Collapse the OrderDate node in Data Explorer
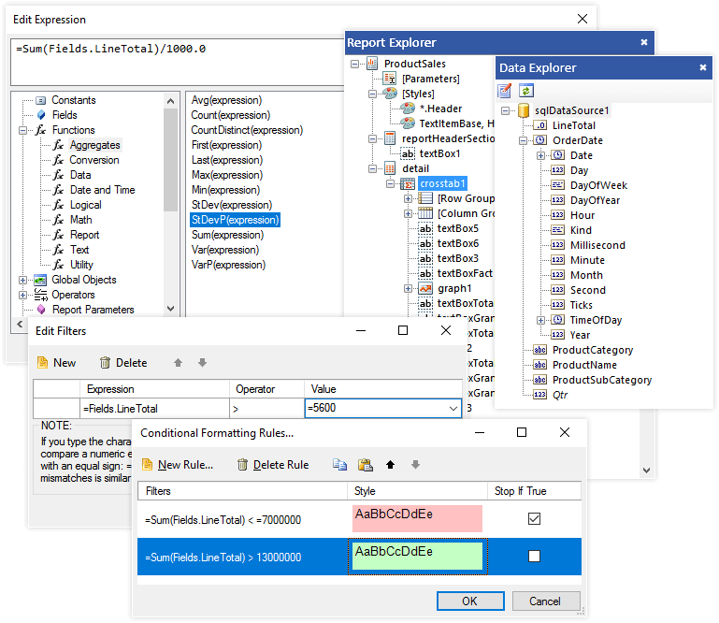Screen dimensions: 719x623 524,140
